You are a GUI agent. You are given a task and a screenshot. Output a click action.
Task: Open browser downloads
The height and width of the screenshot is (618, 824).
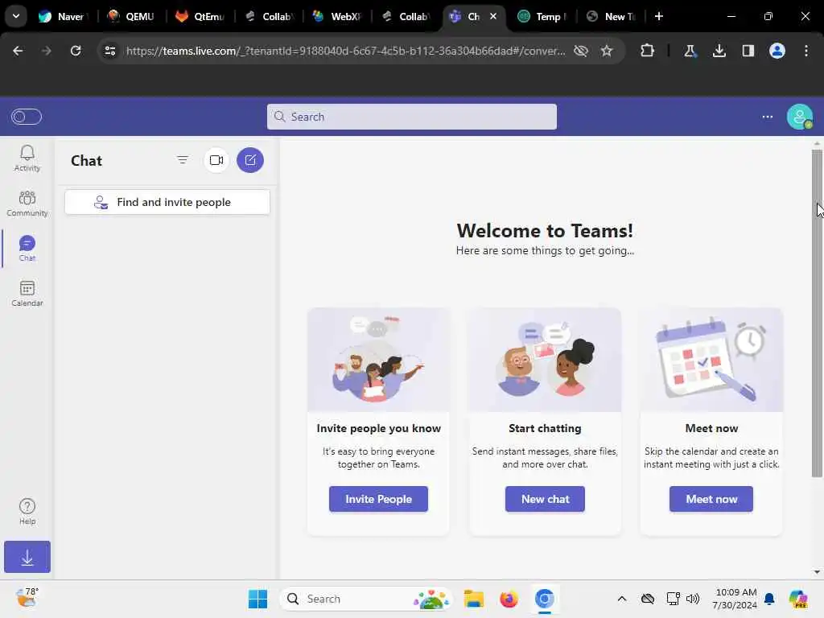tap(719, 51)
